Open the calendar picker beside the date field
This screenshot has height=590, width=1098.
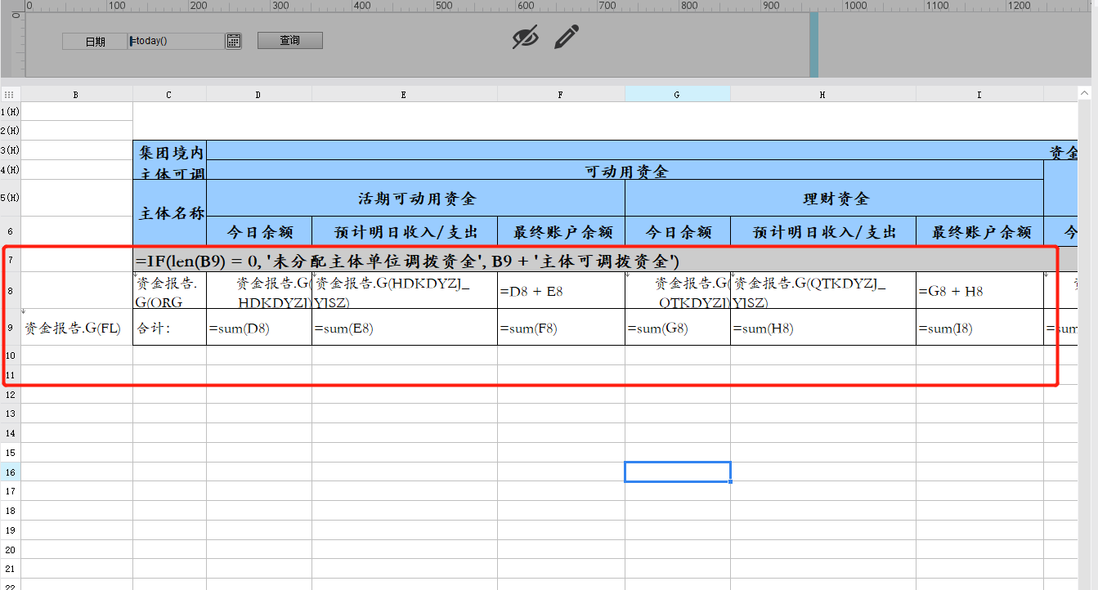tap(234, 41)
